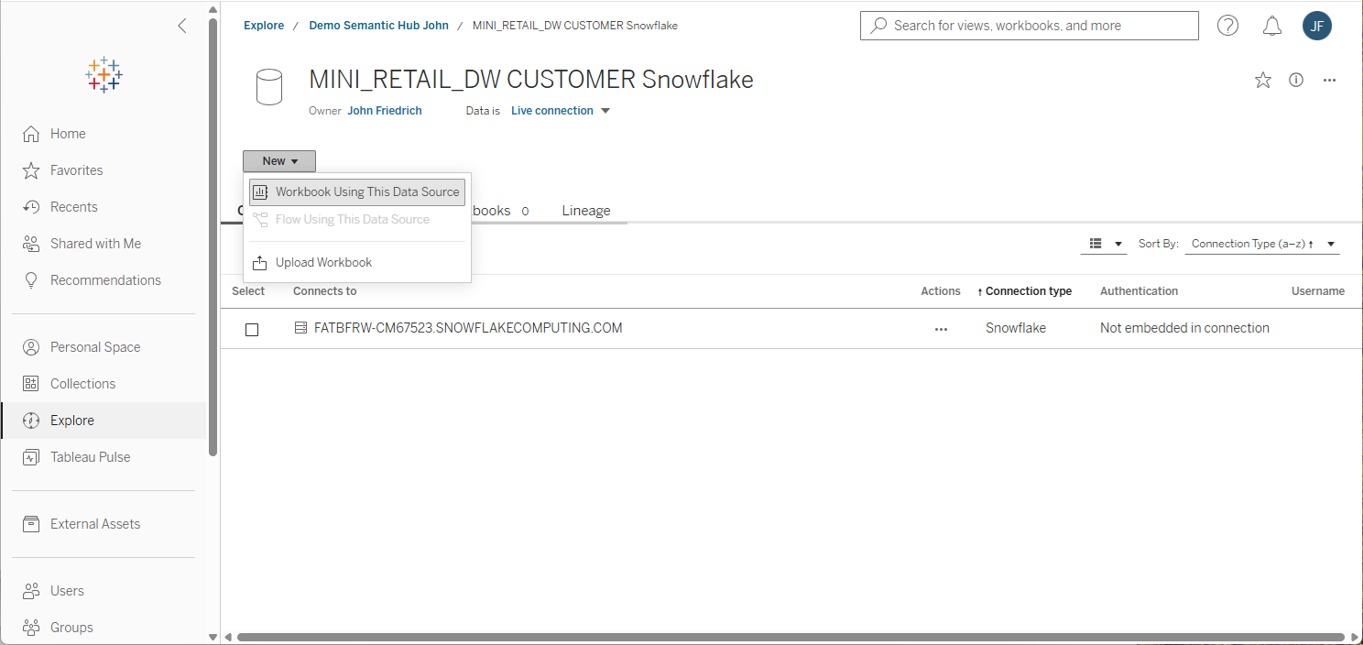Screen dimensions: 1363x645
Task: Select the FATBFRW-CM67523 connection checkbox
Action: (x=252, y=329)
